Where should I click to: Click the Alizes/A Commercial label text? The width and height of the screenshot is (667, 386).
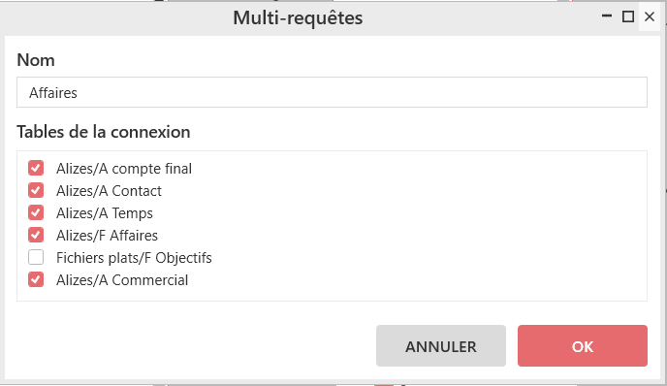pos(122,280)
